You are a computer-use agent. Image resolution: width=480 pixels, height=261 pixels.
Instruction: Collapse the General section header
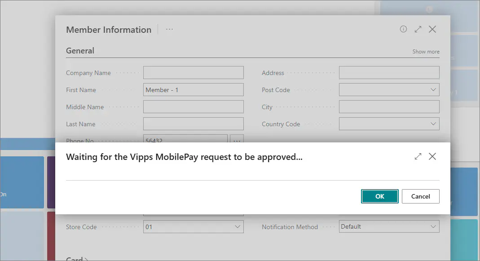80,51
